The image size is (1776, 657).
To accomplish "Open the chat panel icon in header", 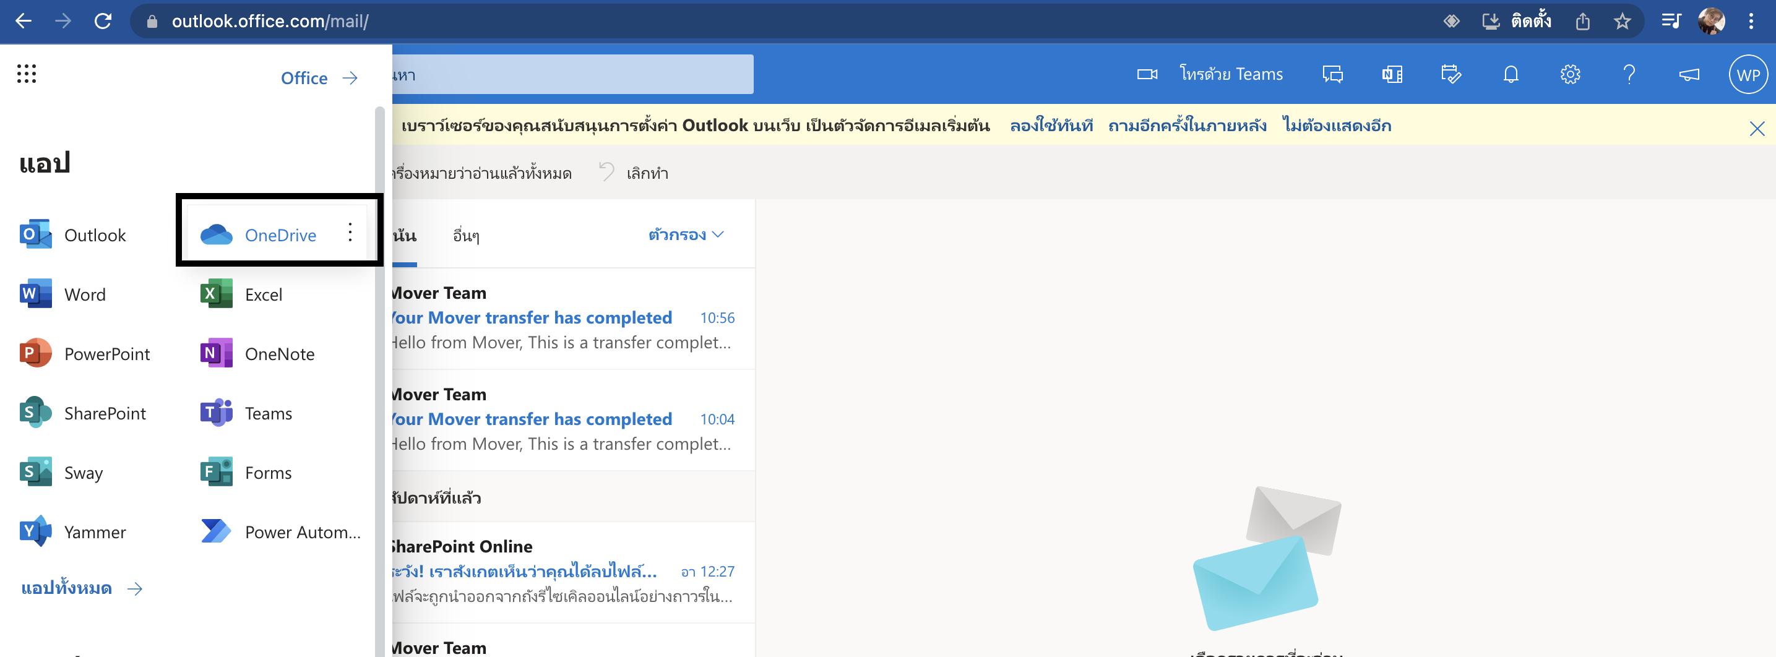I will click(1332, 74).
